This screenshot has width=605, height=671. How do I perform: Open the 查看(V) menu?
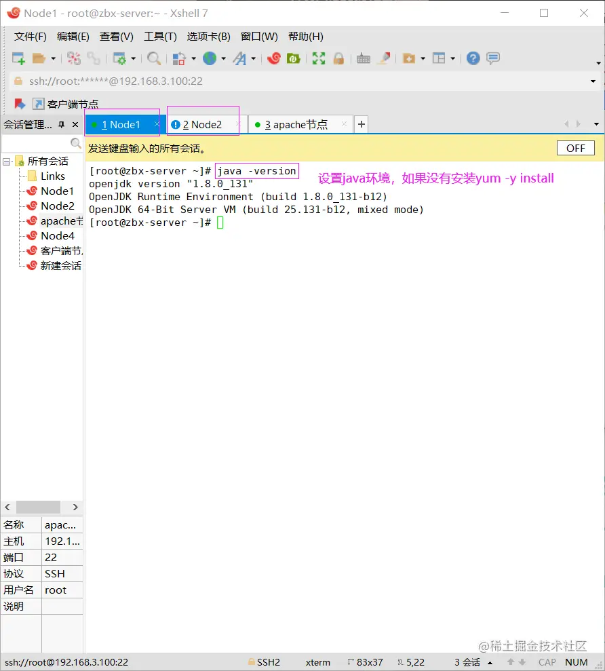click(117, 37)
